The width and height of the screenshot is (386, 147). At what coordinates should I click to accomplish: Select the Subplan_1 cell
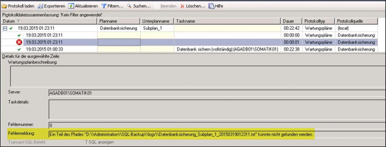tap(157, 28)
